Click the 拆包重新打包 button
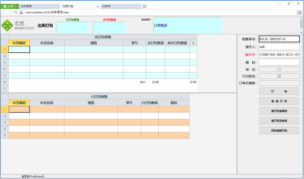304x179 pixels. point(279,130)
